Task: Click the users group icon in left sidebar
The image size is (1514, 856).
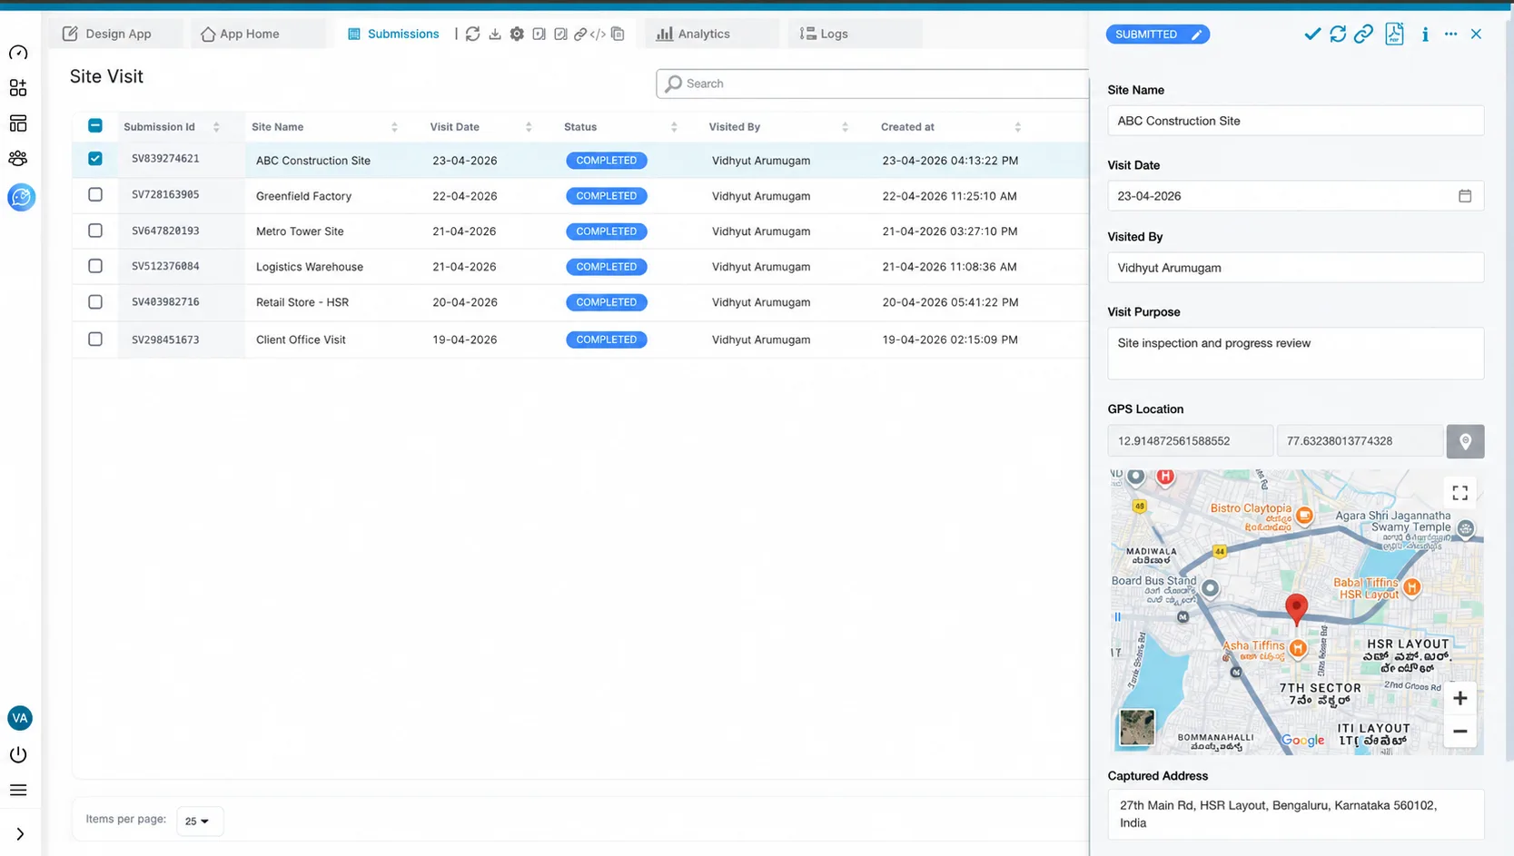Action: [x=18, y=158]
